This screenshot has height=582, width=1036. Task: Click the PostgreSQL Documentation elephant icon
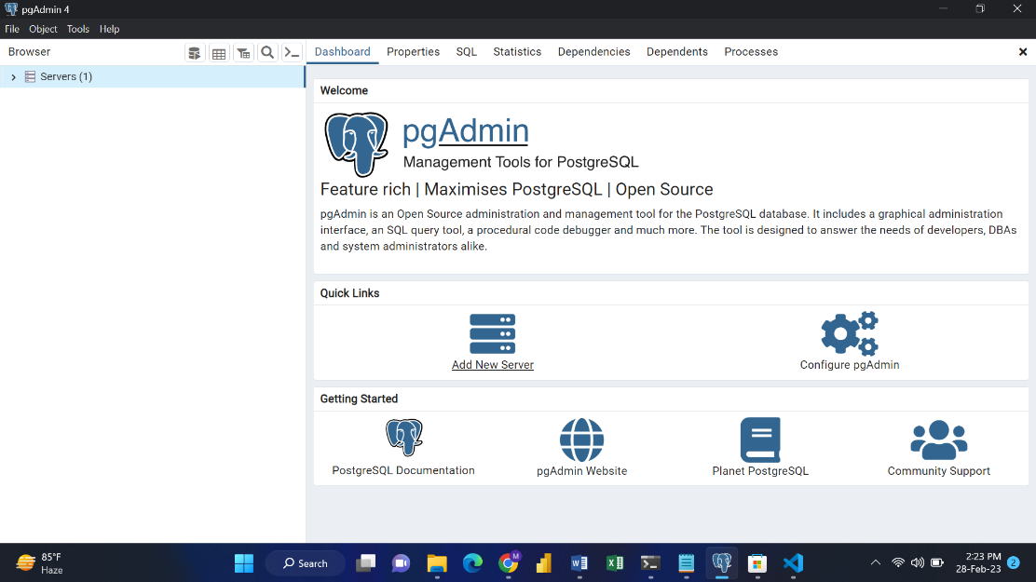tap(403, 438)
